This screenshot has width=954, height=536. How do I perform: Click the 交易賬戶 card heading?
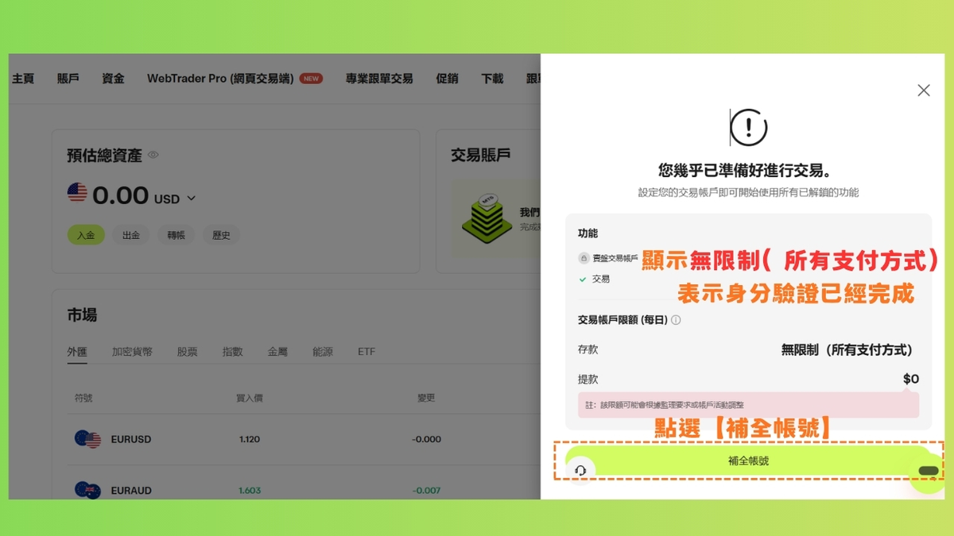click(480, 155)
